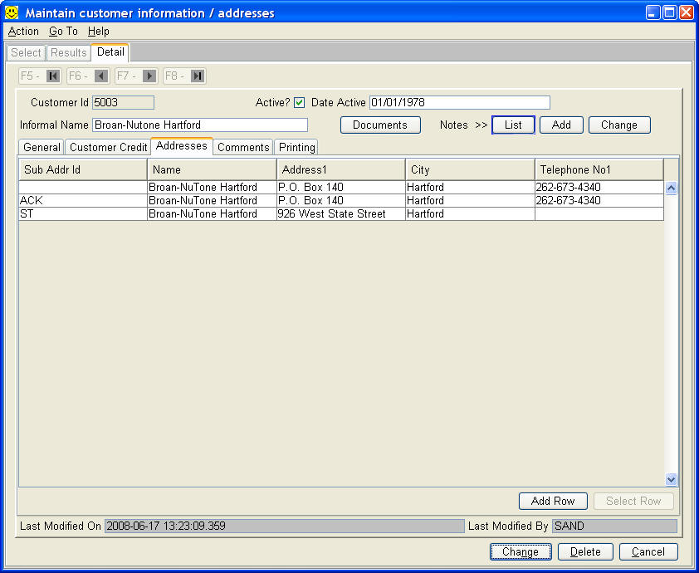Select the ACK sub address cell
The width and height of the screenshot is (699, 573).
coord(83,201)
